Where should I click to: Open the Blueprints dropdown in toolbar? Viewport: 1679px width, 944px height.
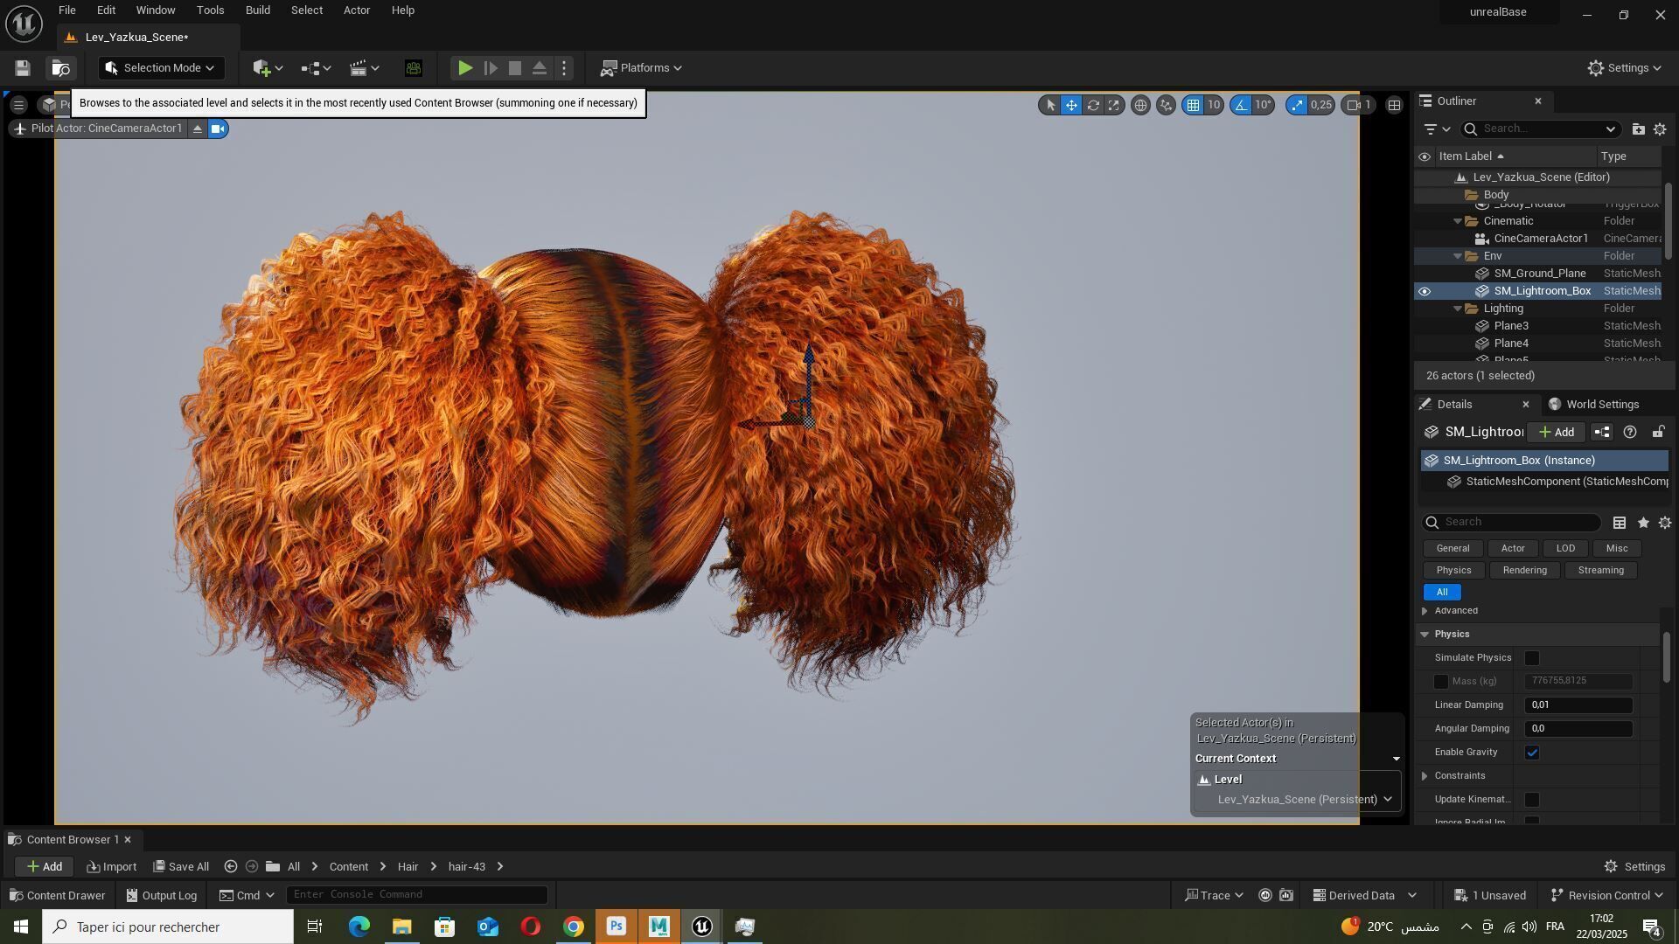click(316, 68)
